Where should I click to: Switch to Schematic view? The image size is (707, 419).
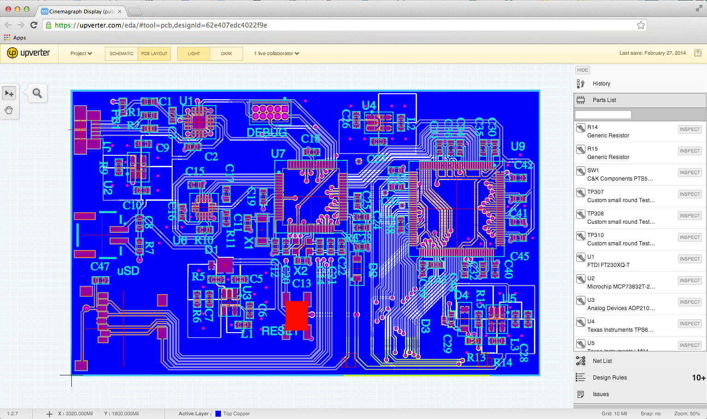tap(122, 54)
